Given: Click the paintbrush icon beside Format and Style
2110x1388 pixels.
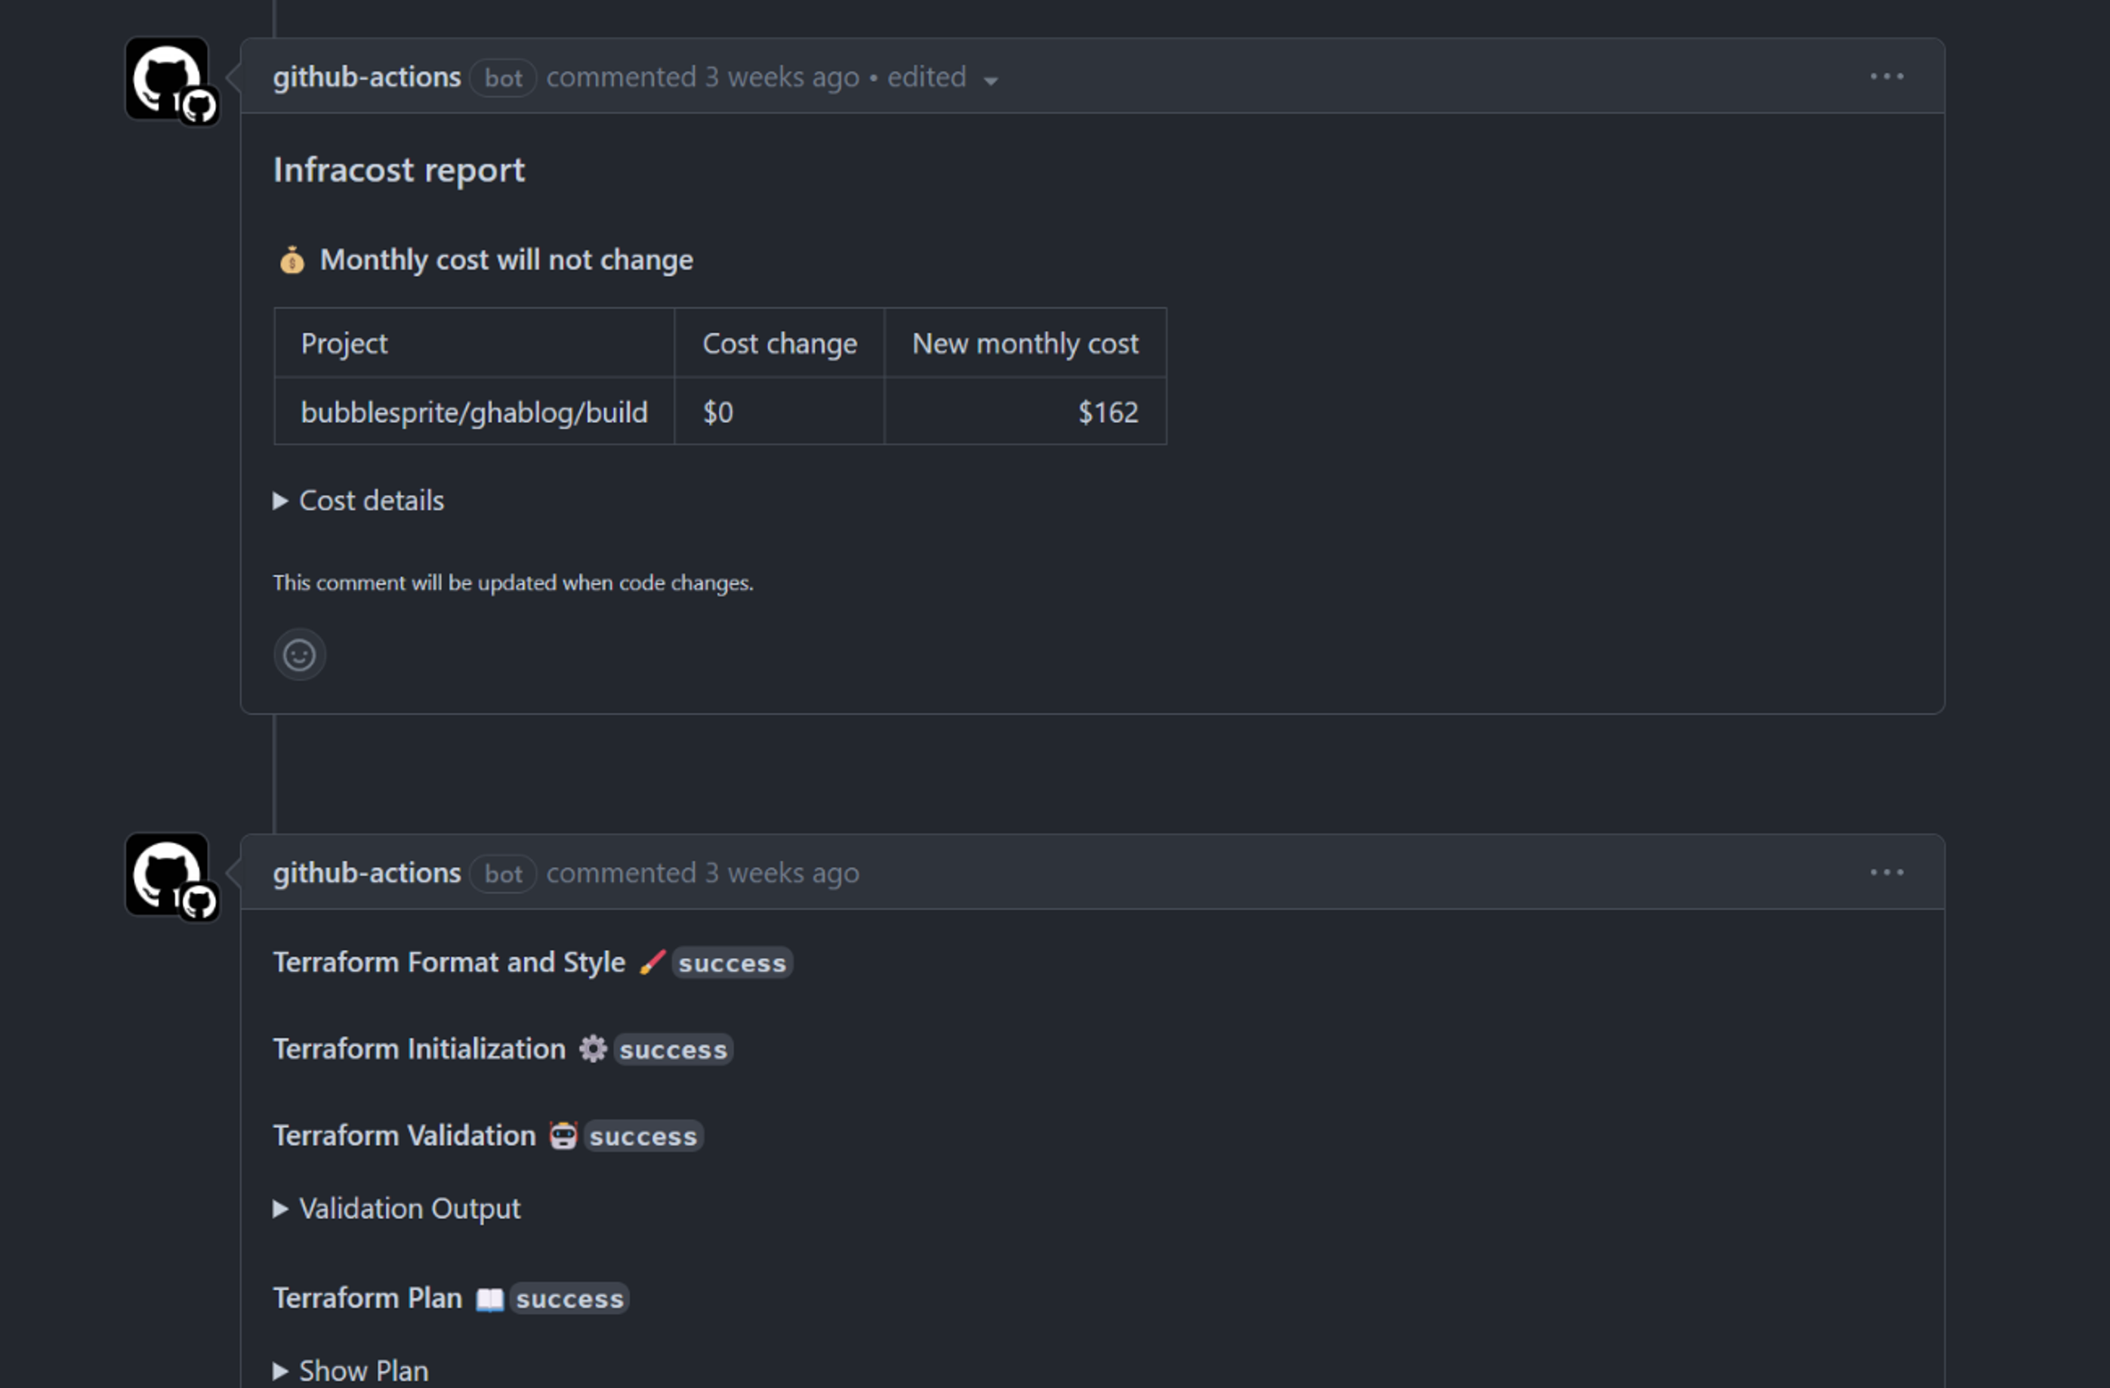Looking at the screenshot, I should 652,961.
